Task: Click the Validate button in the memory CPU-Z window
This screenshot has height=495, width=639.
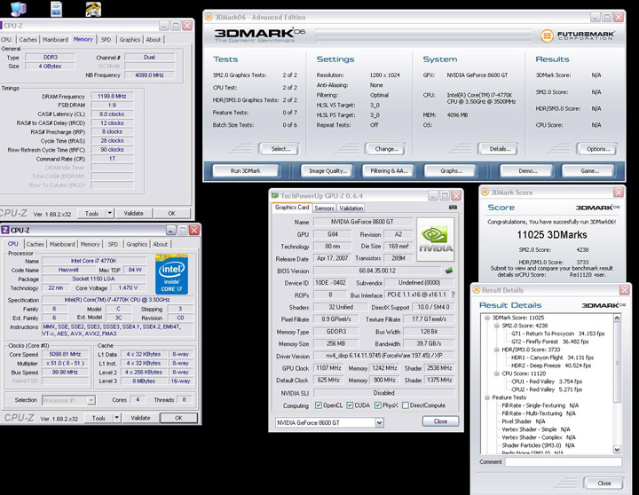Action: pyautogui.click(x=133, y=213)
